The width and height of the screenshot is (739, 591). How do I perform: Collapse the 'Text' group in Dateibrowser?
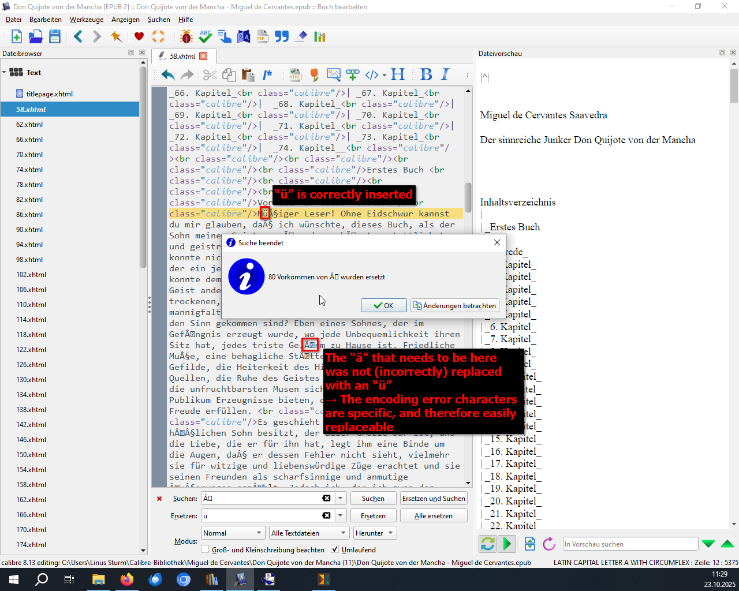[x=5, y=73]
